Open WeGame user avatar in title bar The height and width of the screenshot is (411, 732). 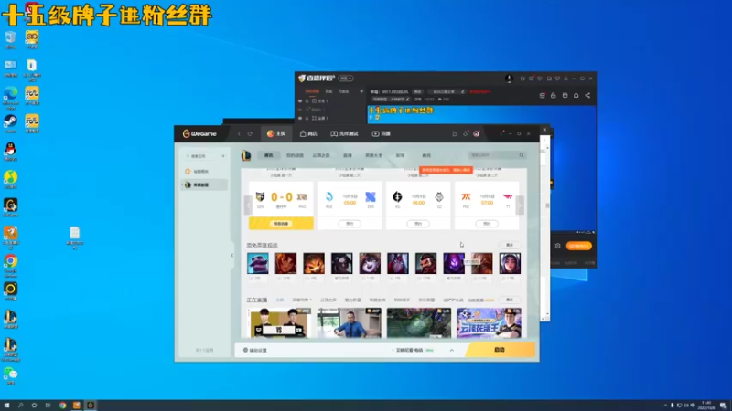pos(476,133)
